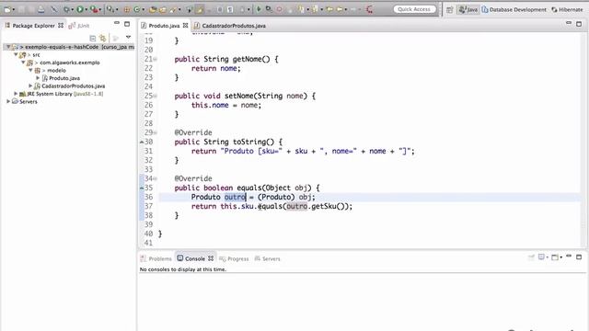Close the Produto.java editor tab
Image resolution: width=589 pixels, height=331 pixels.
point(186,26)
